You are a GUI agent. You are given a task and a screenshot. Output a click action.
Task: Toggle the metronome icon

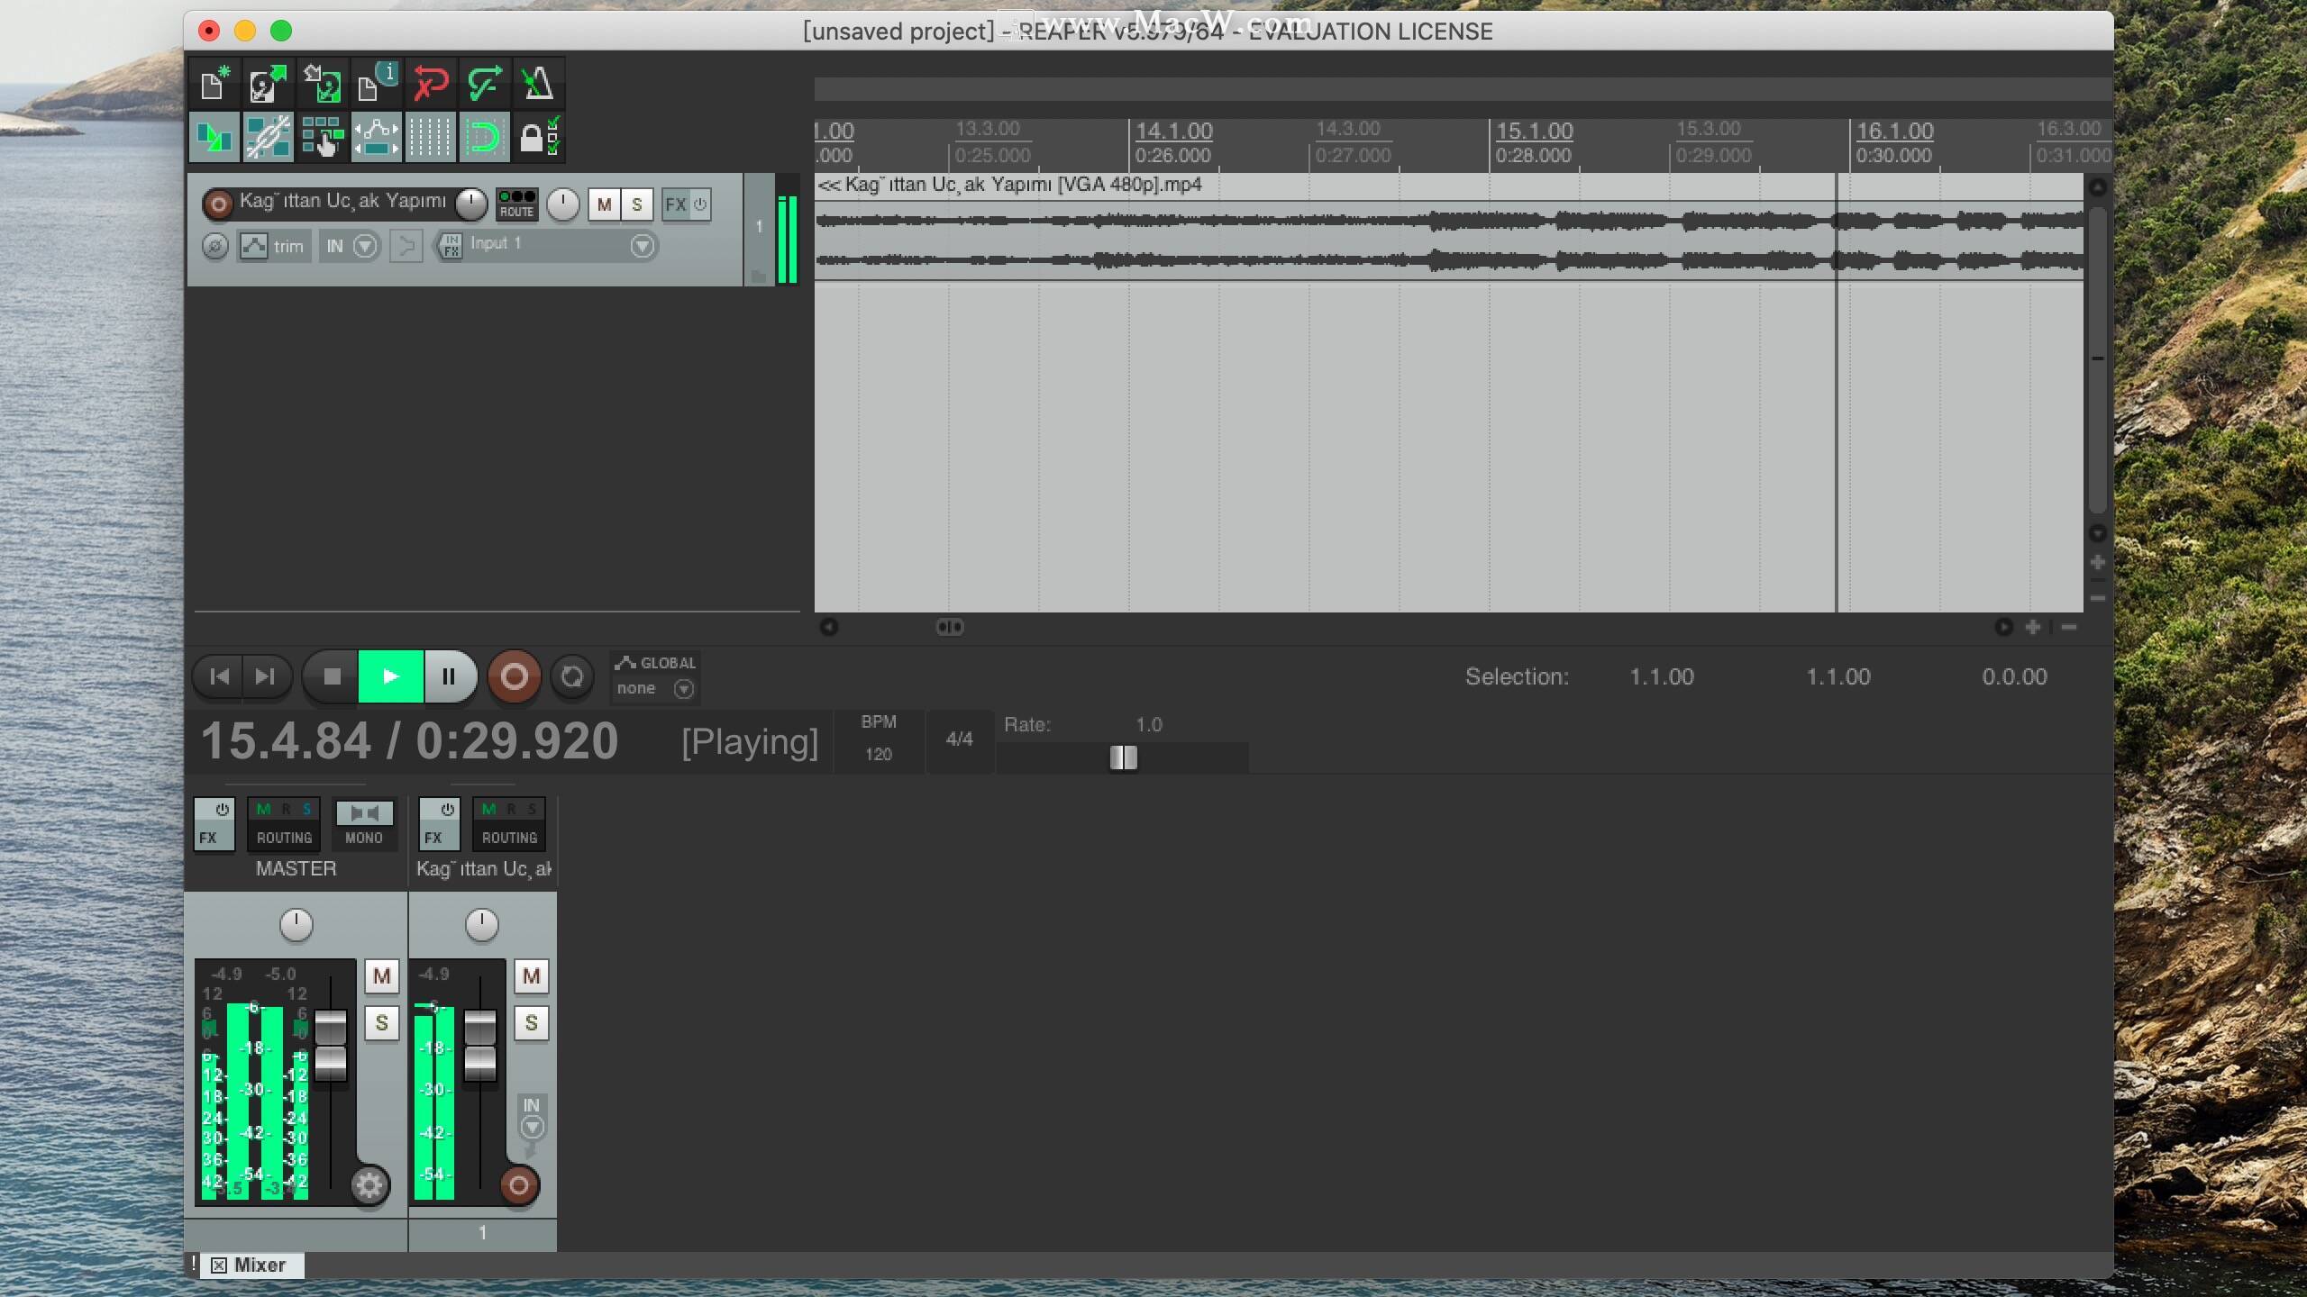(538, 85)
